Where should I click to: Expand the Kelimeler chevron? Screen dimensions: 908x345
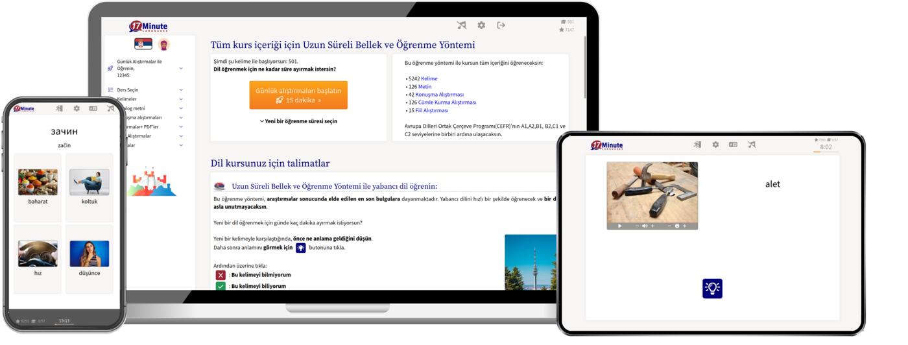click(x=181, y=99)
